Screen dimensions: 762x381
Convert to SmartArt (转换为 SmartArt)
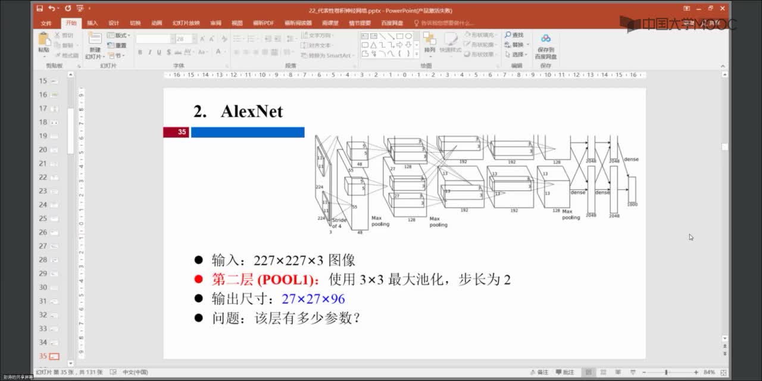[x=327, y=55]
